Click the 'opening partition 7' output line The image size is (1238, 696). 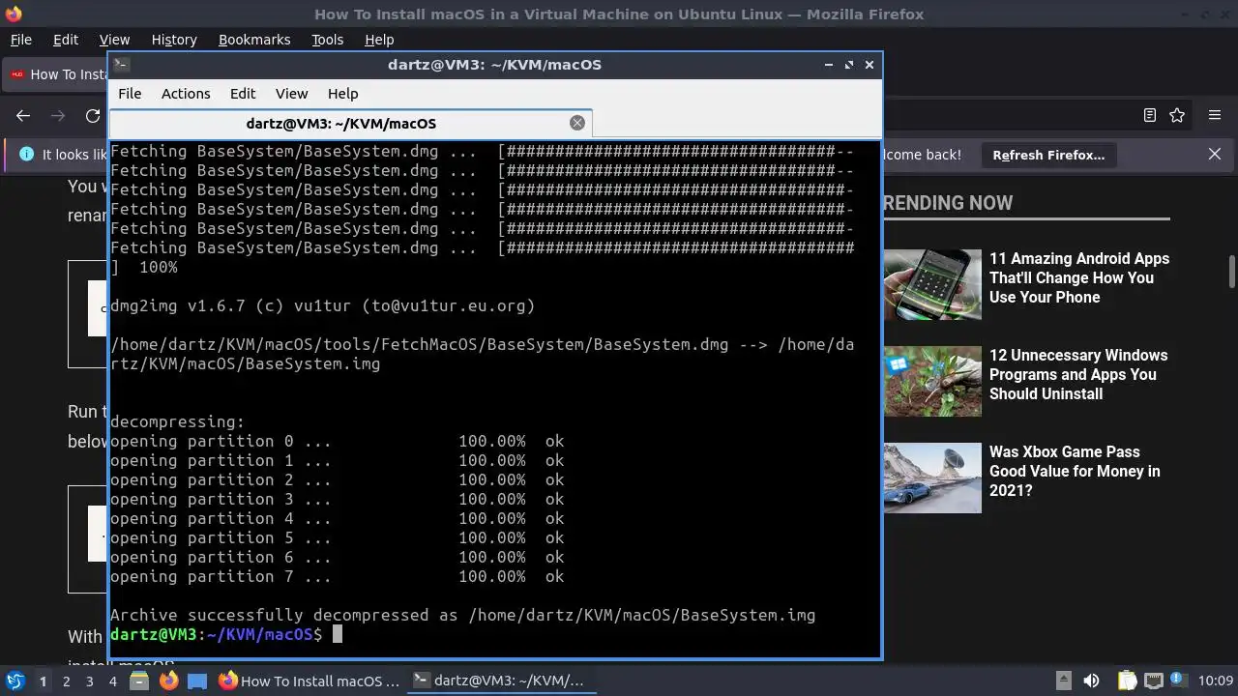click(x=337, y=576)
